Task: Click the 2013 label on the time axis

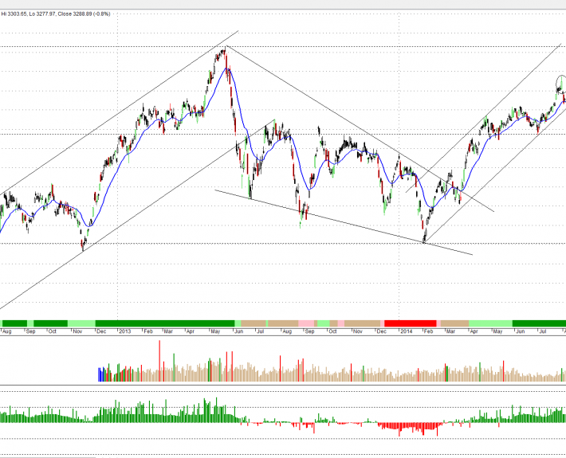Action: click(125, 331)
